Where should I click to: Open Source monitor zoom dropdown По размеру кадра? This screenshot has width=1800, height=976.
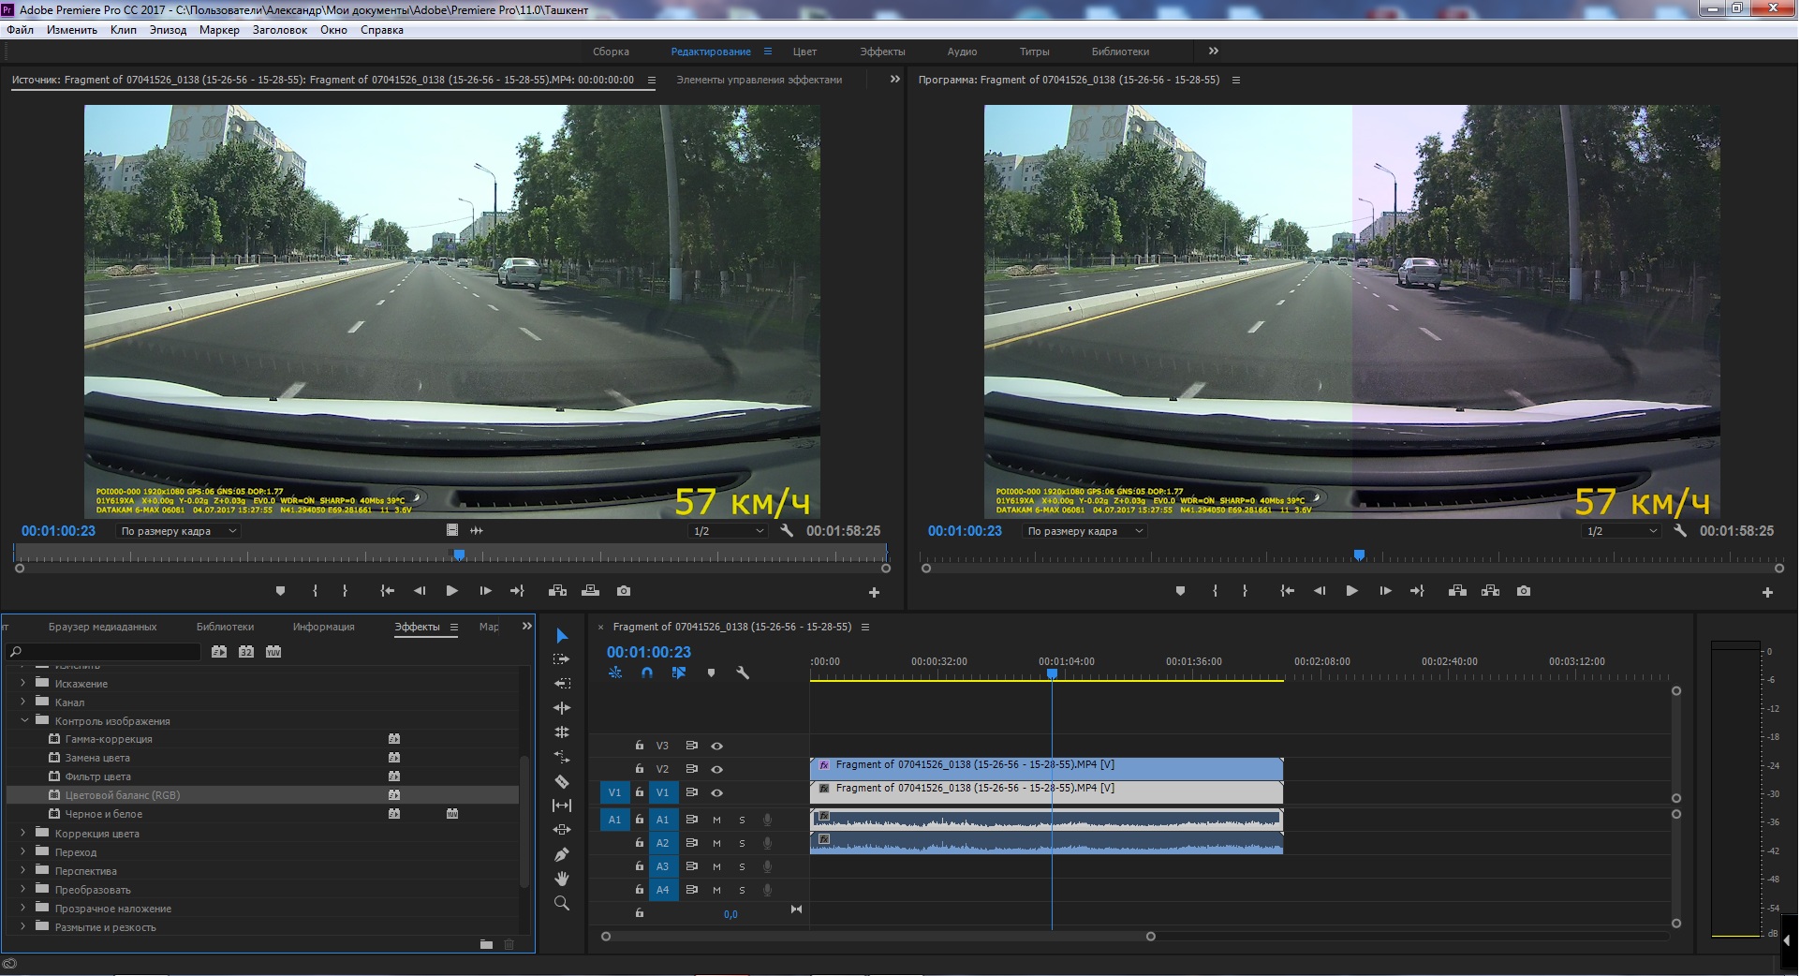coord(178,531)
